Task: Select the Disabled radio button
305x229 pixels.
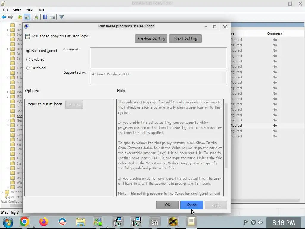Action: click(28, 68)
